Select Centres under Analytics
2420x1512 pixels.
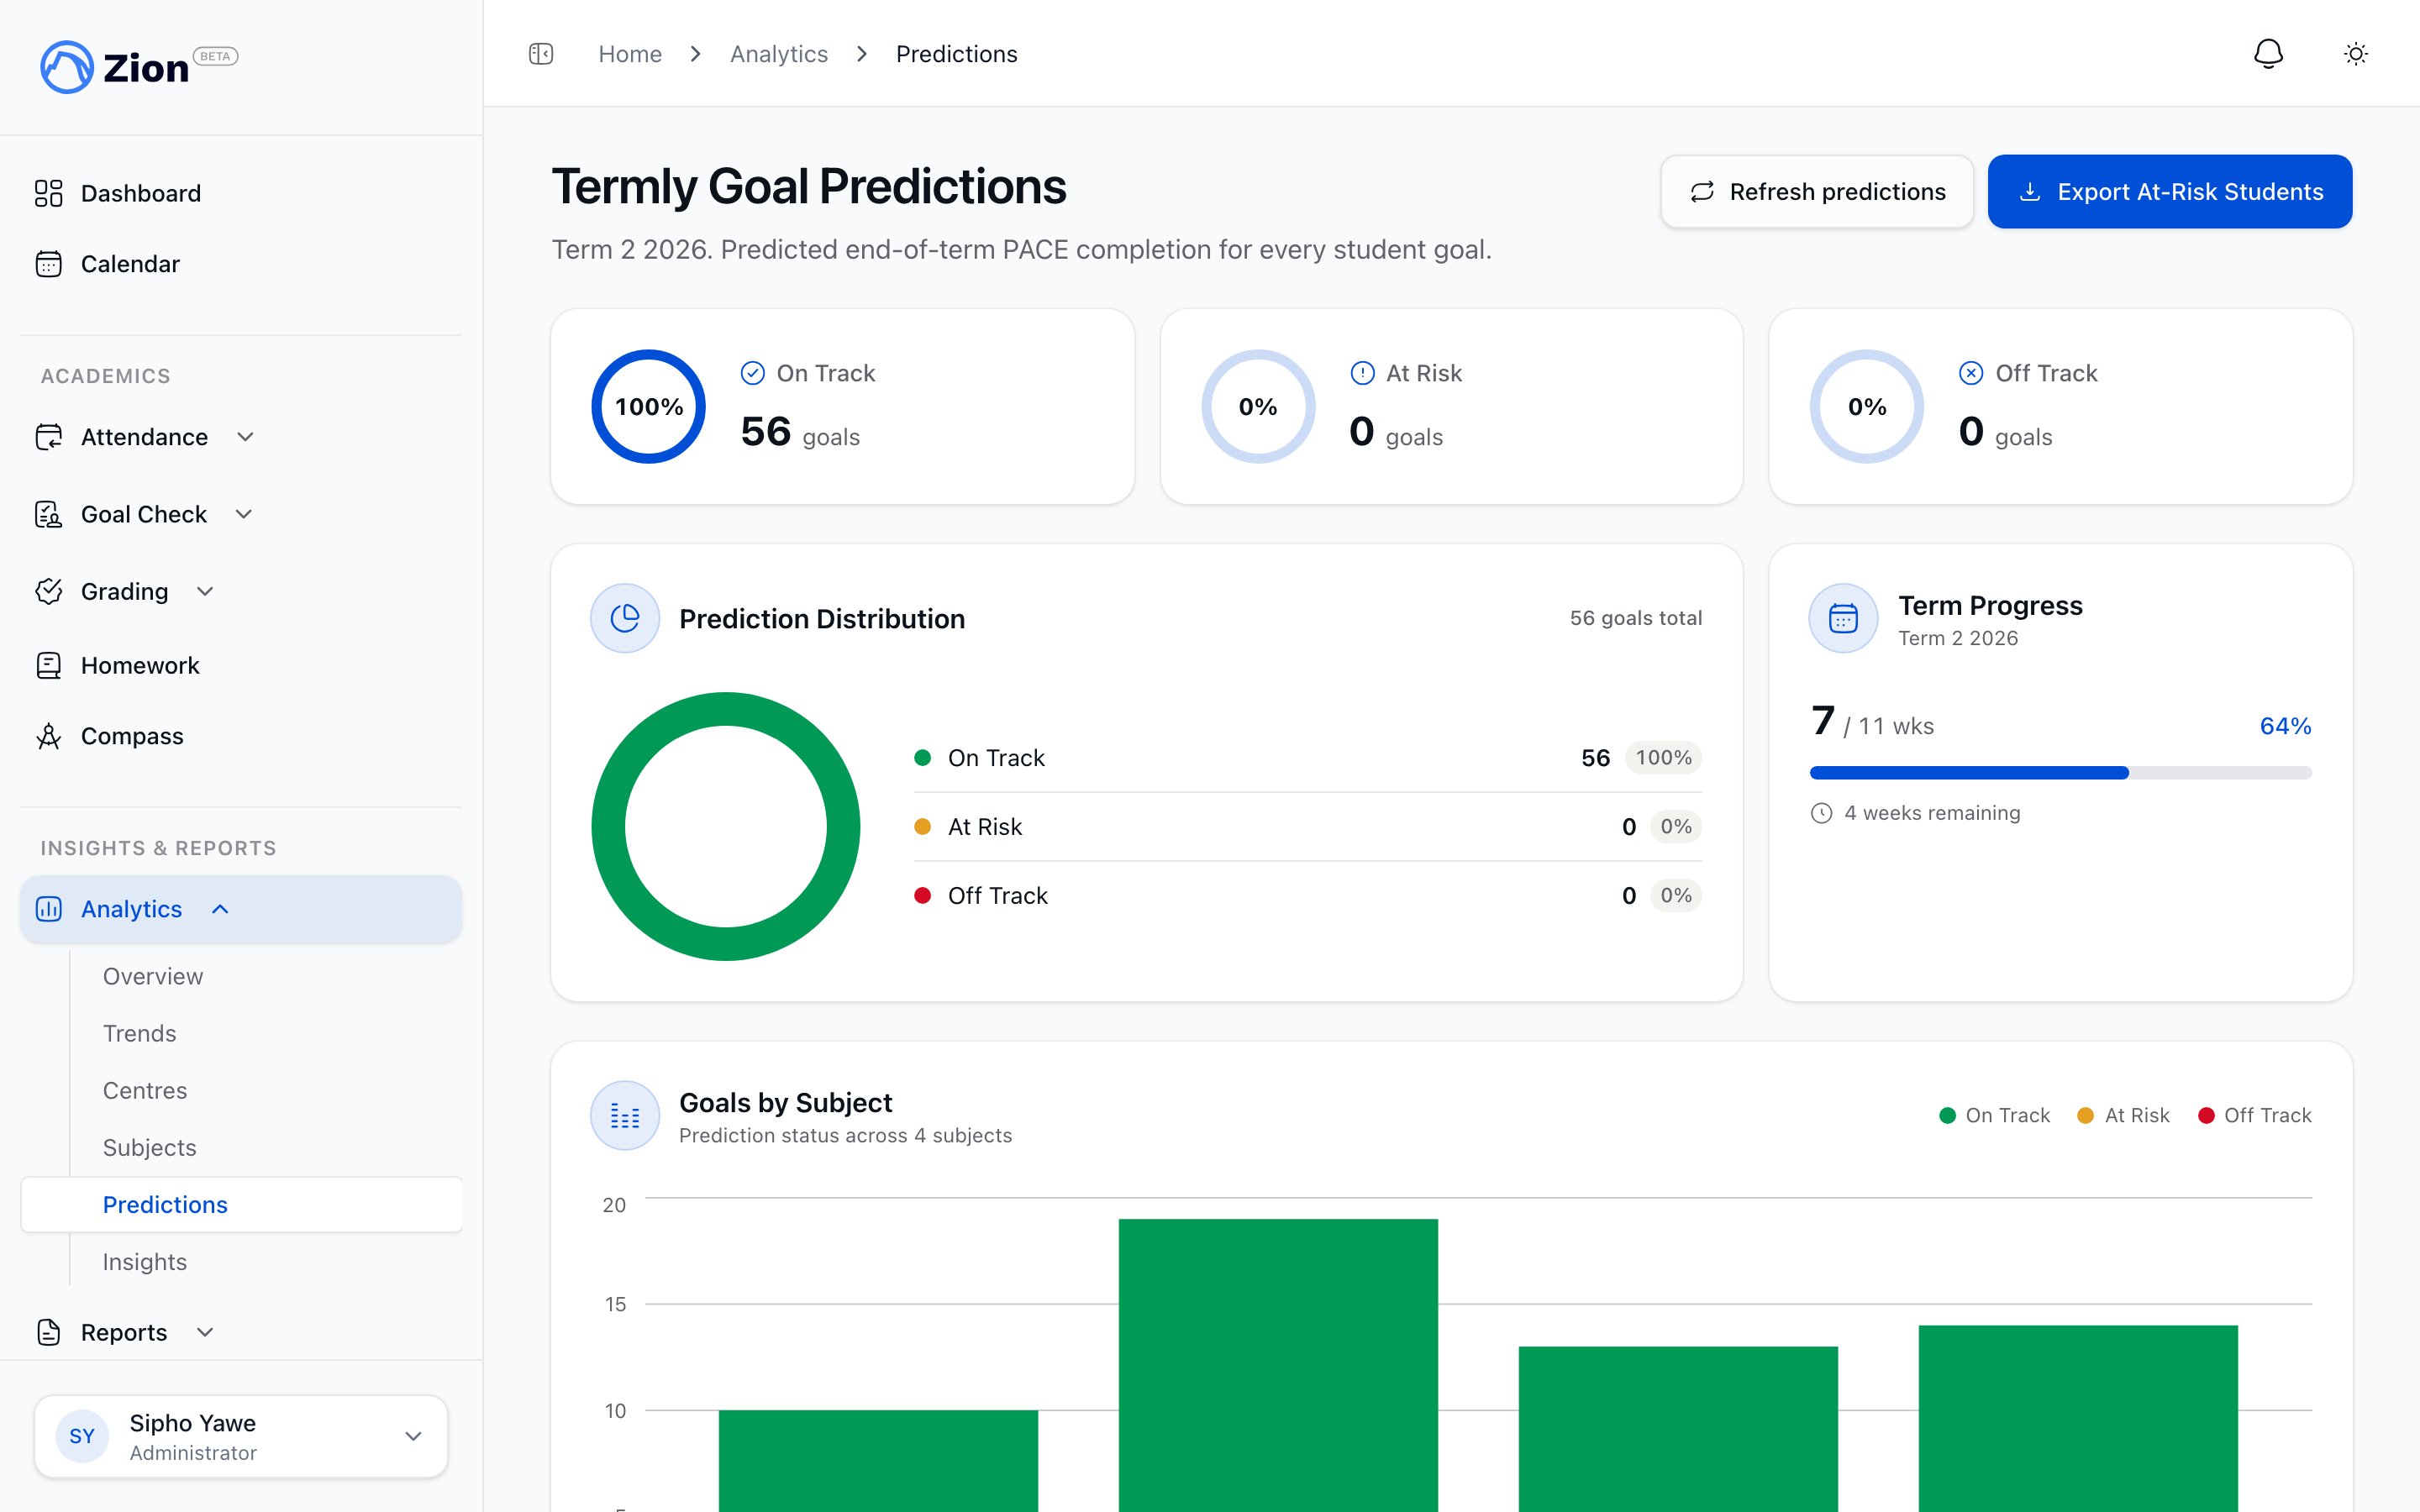click(145, 1090)
